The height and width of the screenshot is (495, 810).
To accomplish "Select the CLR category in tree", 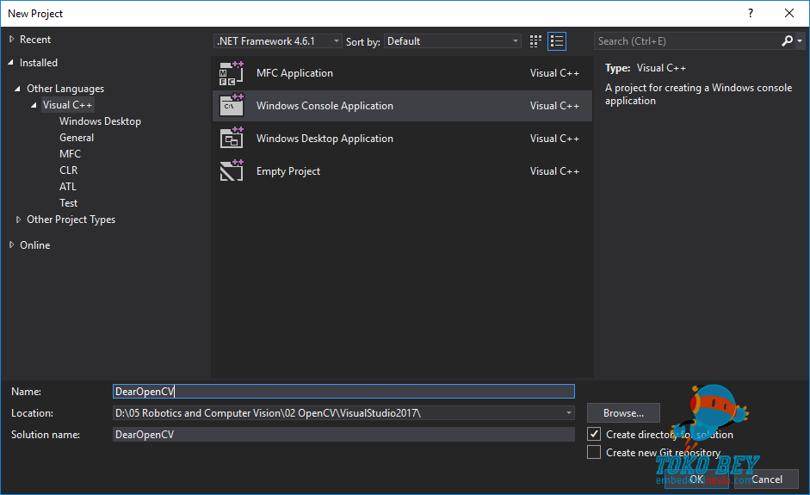I will click(x=69, y=170).
